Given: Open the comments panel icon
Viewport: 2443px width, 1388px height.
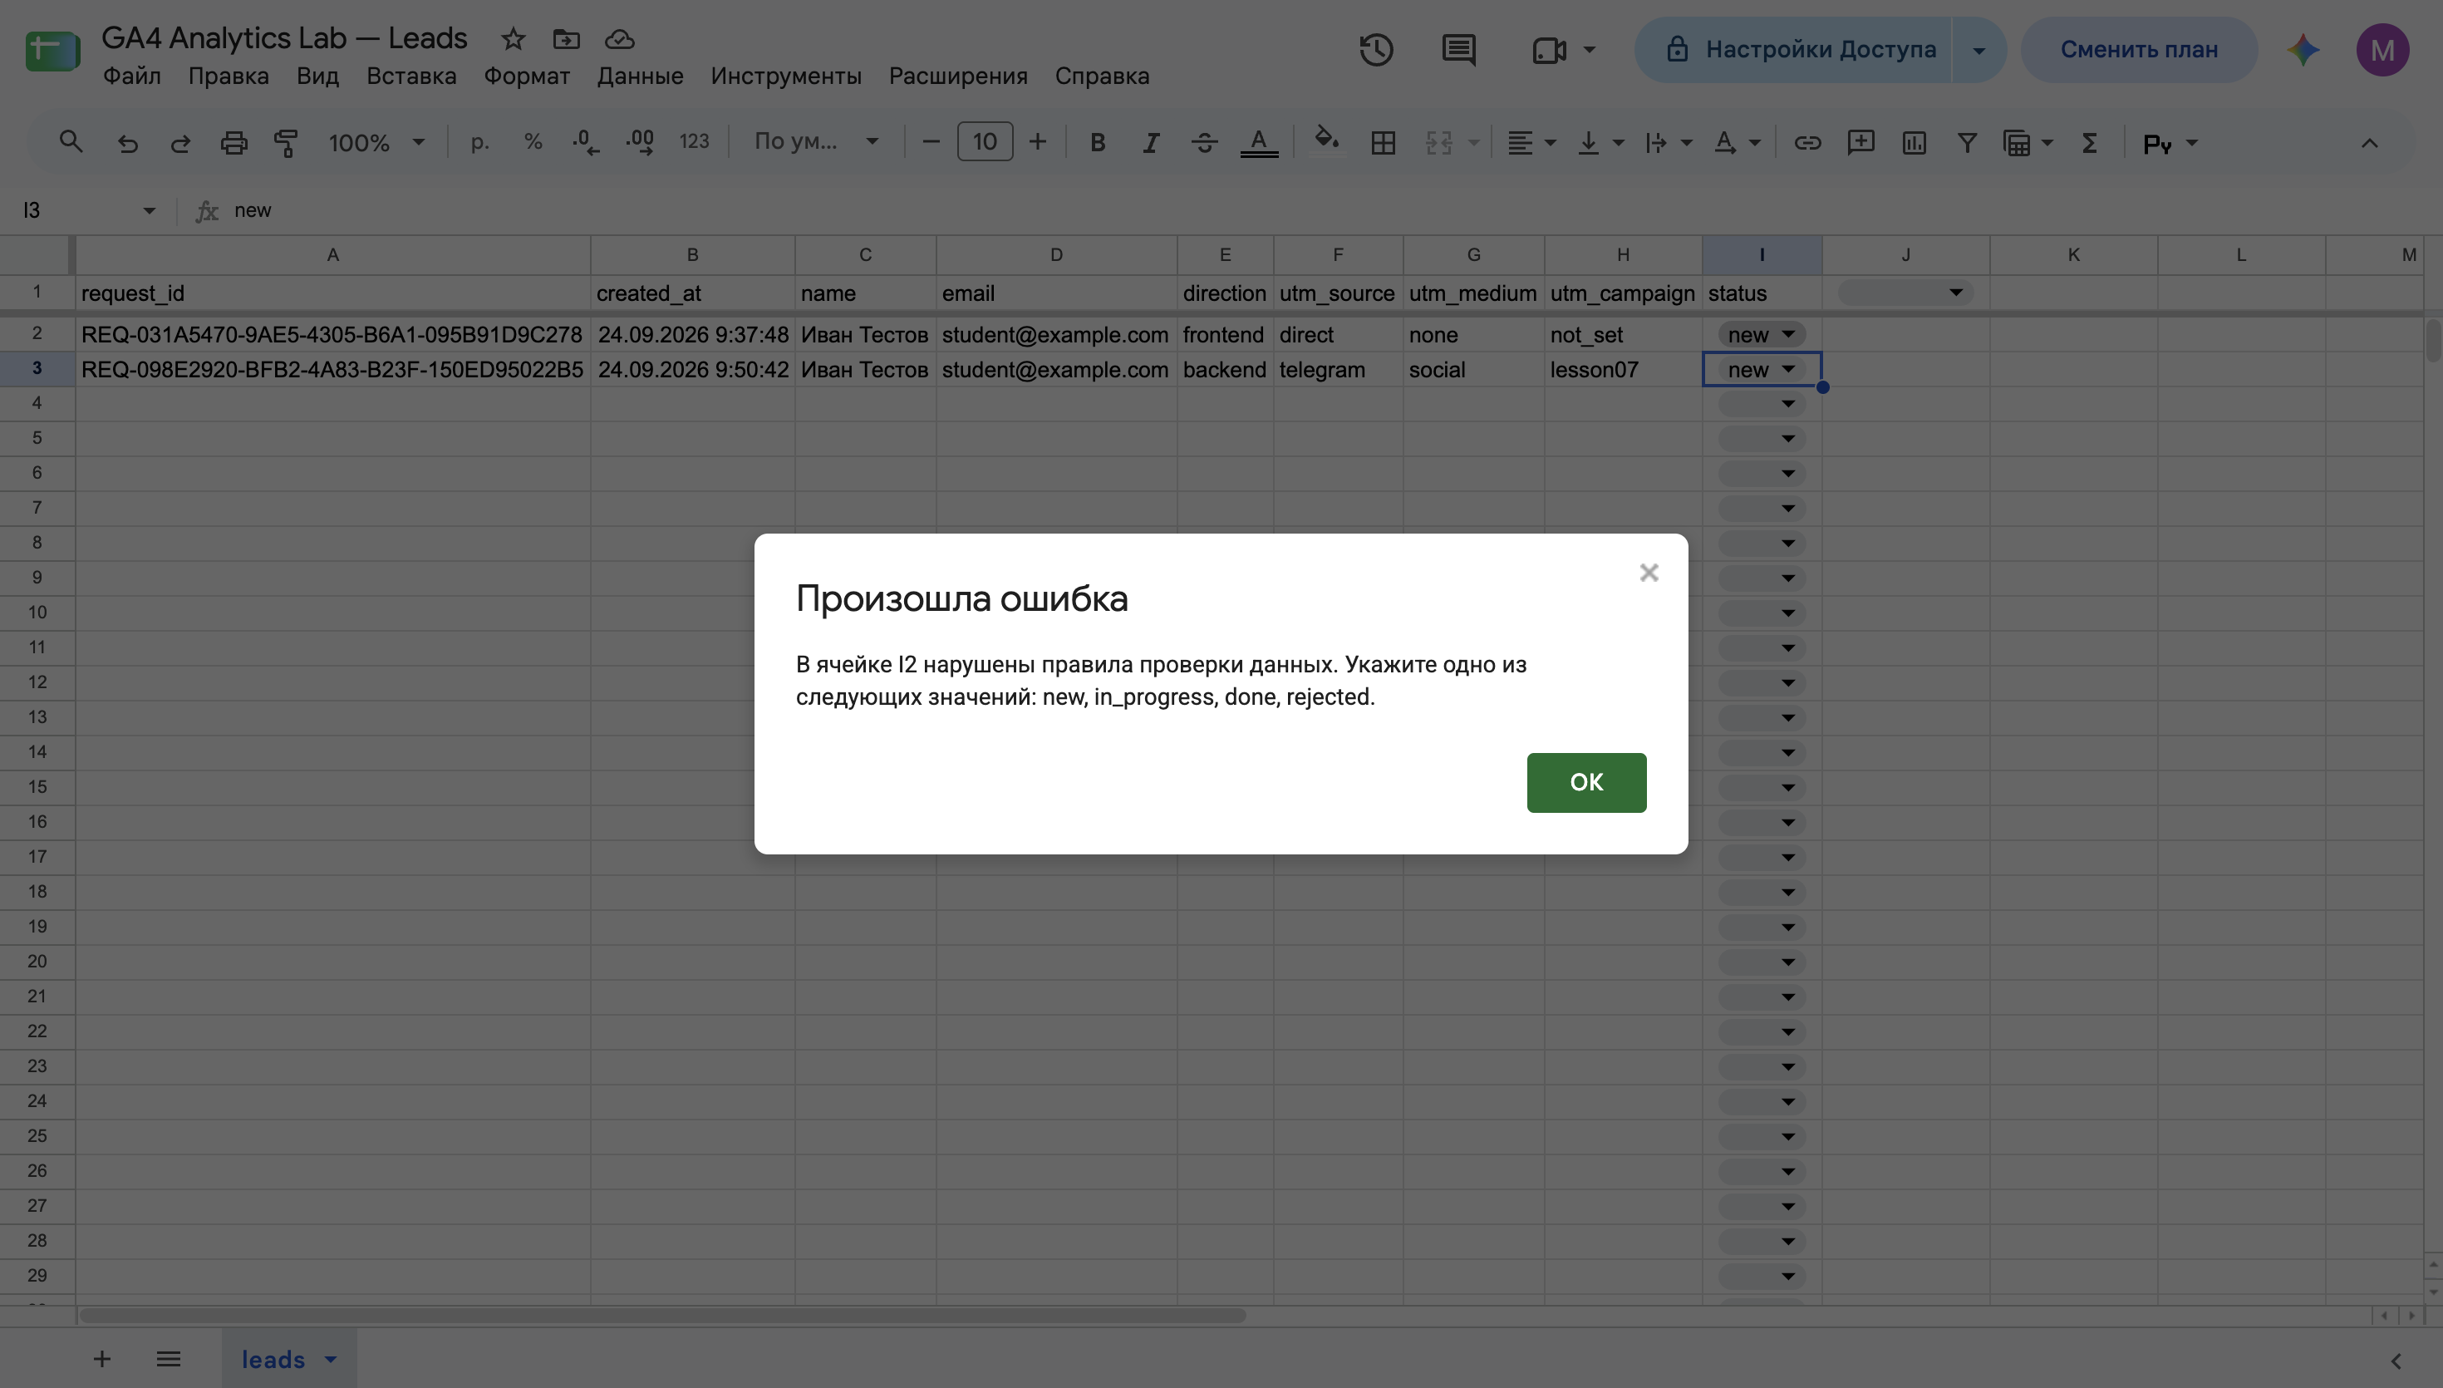Looking at the screenshot, I should point(1459,50).
